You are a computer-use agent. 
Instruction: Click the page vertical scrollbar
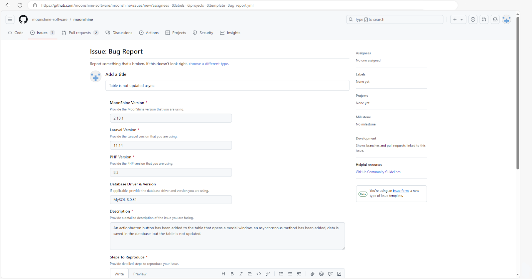click(x=518, y=93)
